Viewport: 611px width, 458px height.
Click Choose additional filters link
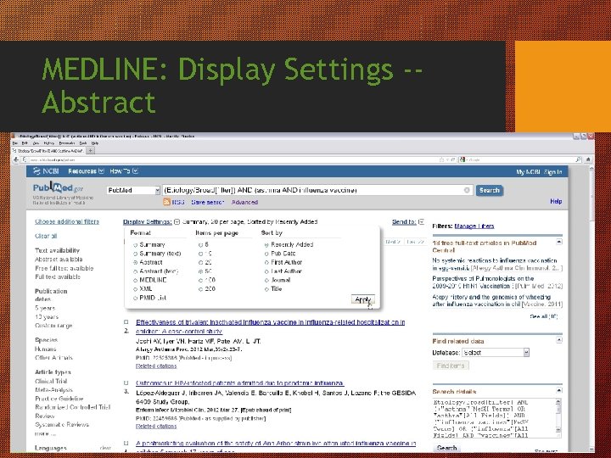pos(67,221)
